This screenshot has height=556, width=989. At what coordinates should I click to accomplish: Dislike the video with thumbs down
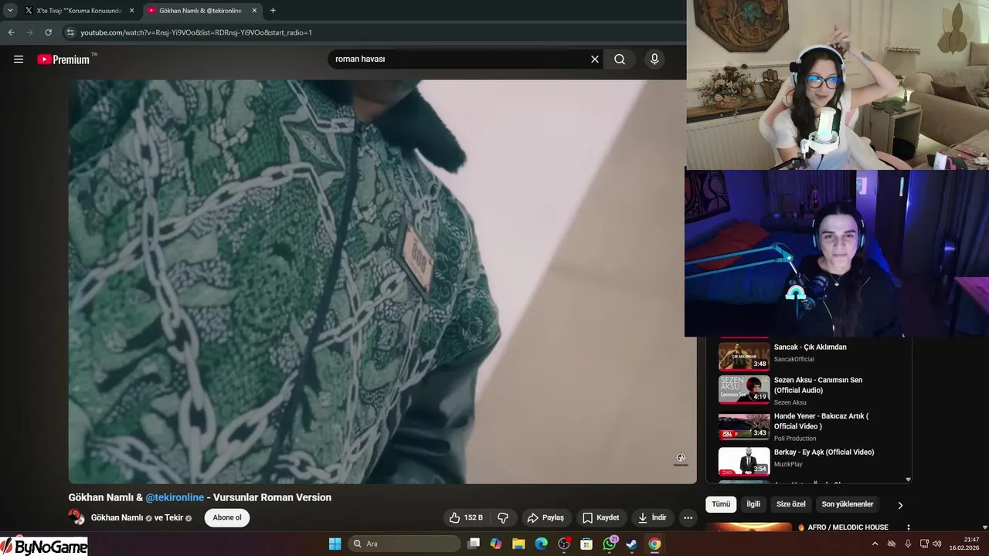(503, 517)
